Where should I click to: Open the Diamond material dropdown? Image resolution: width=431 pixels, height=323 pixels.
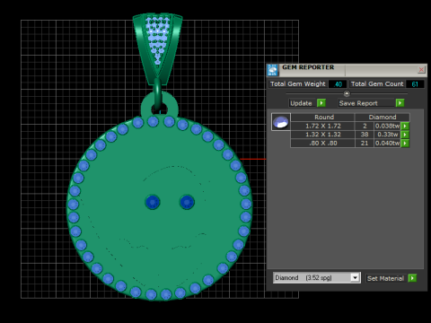355,278
